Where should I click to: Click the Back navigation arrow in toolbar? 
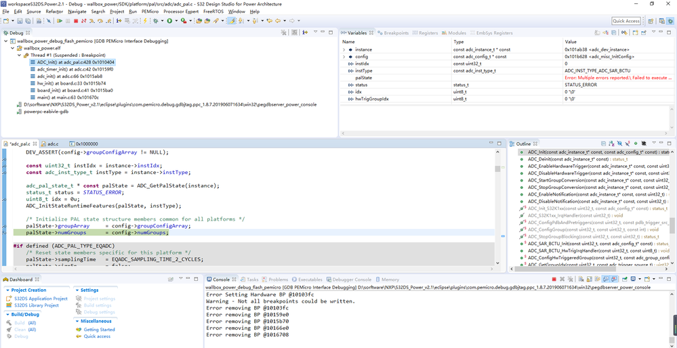point(278,21)
